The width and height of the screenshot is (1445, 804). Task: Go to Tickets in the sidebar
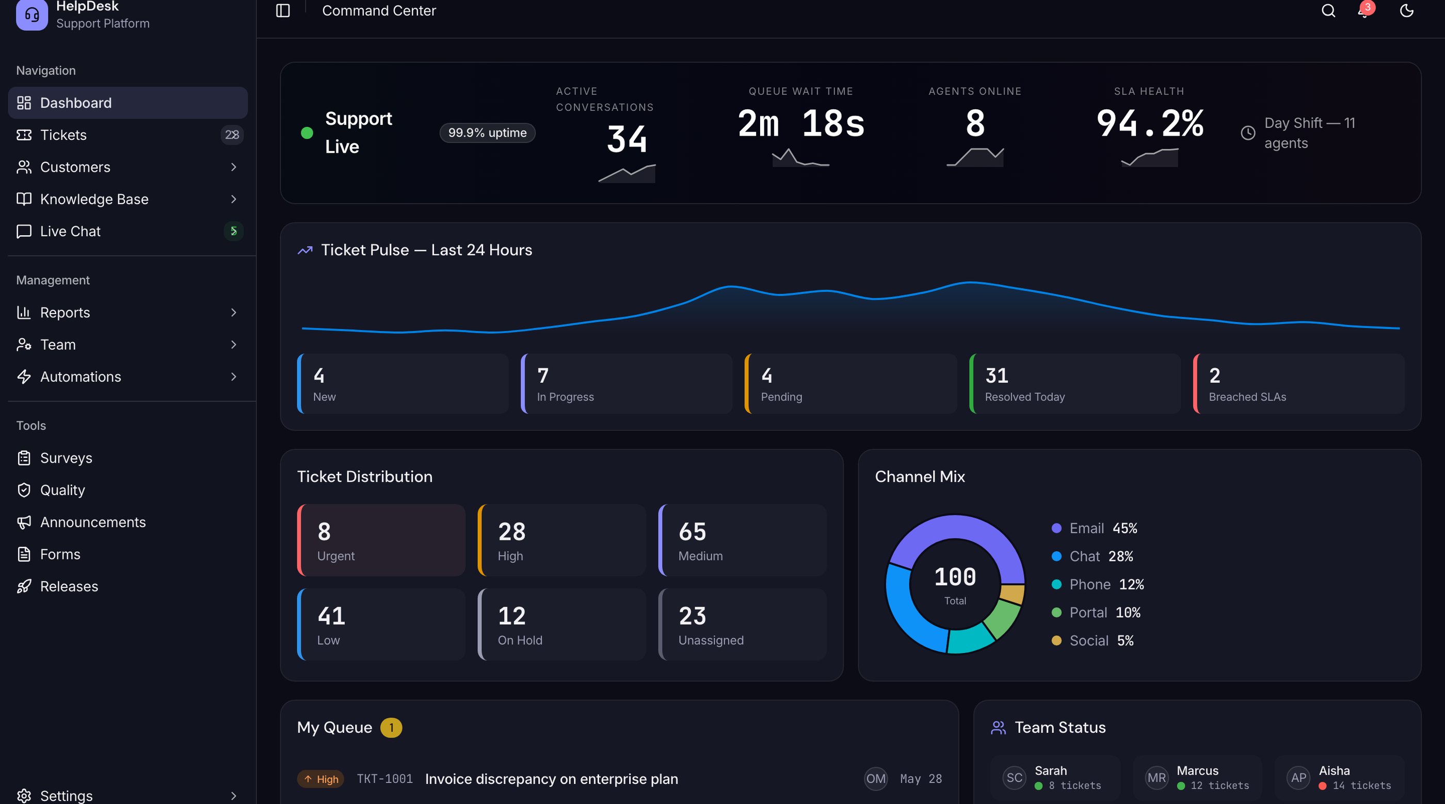(128, 135)
